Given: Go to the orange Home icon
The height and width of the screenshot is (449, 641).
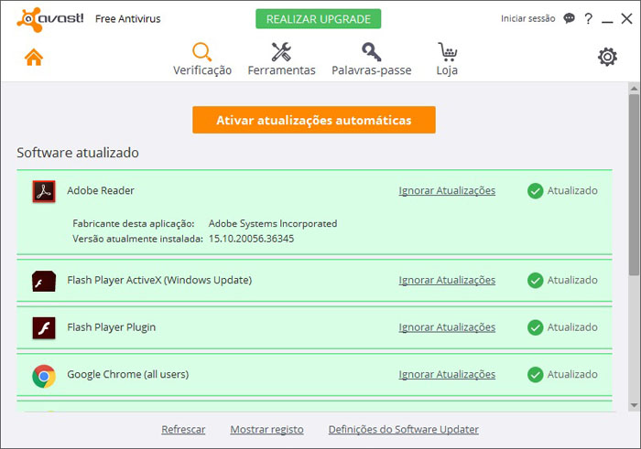Looking at the screenshot, I should 34,57.
